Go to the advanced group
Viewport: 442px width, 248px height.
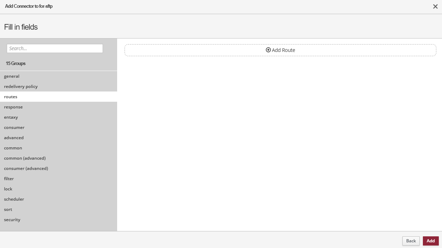[14, 138]
